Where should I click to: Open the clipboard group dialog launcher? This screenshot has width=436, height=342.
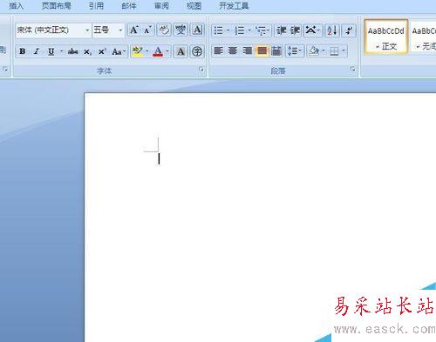click(x=5, y=70)
